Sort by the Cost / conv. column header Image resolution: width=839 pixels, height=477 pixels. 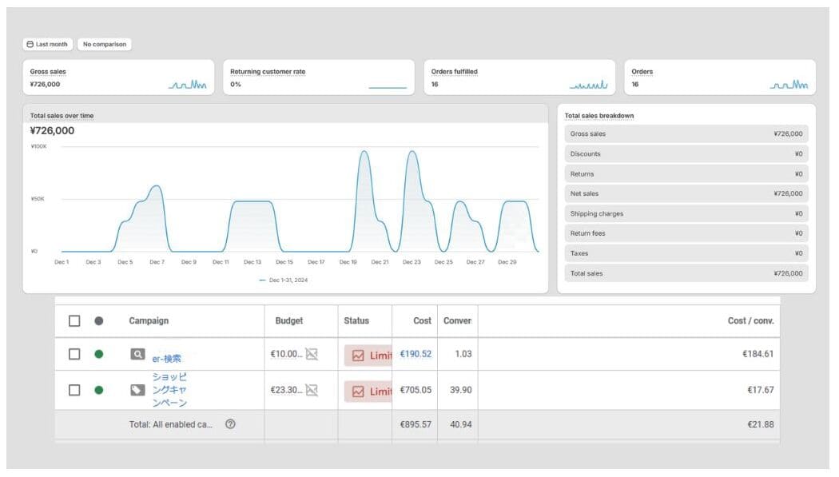click(x=750, y=320)
